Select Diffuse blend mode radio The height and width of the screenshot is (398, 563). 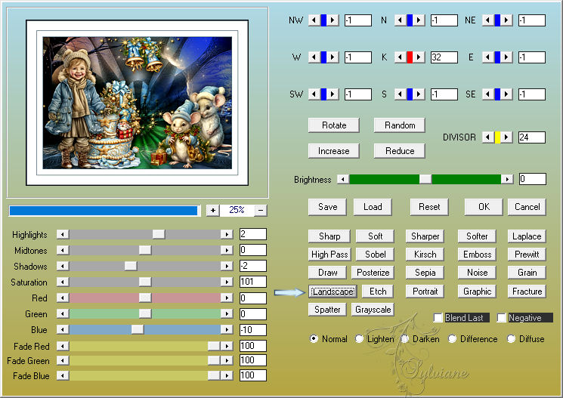(x=511, y=339)
